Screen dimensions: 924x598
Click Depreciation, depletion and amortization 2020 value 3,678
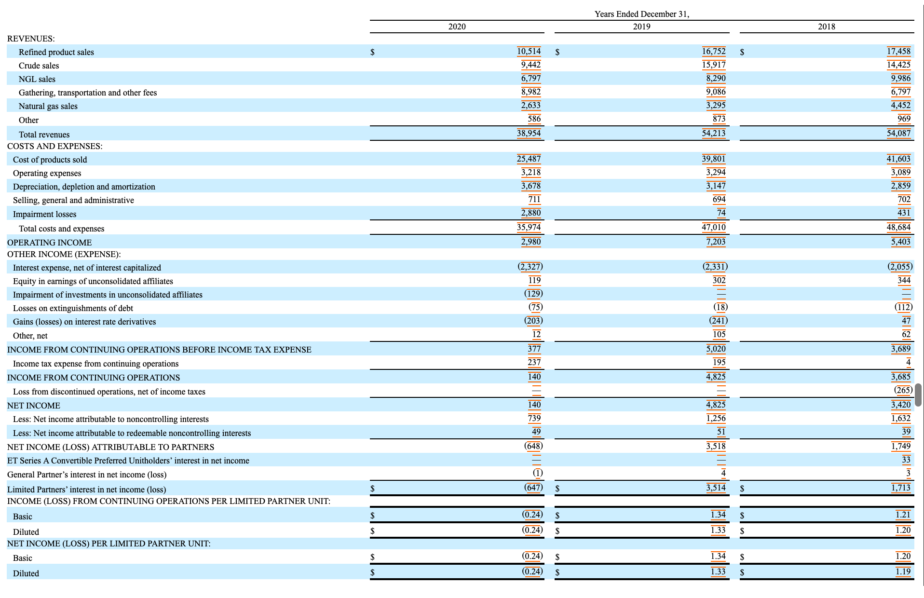click(x=530, y=186)
